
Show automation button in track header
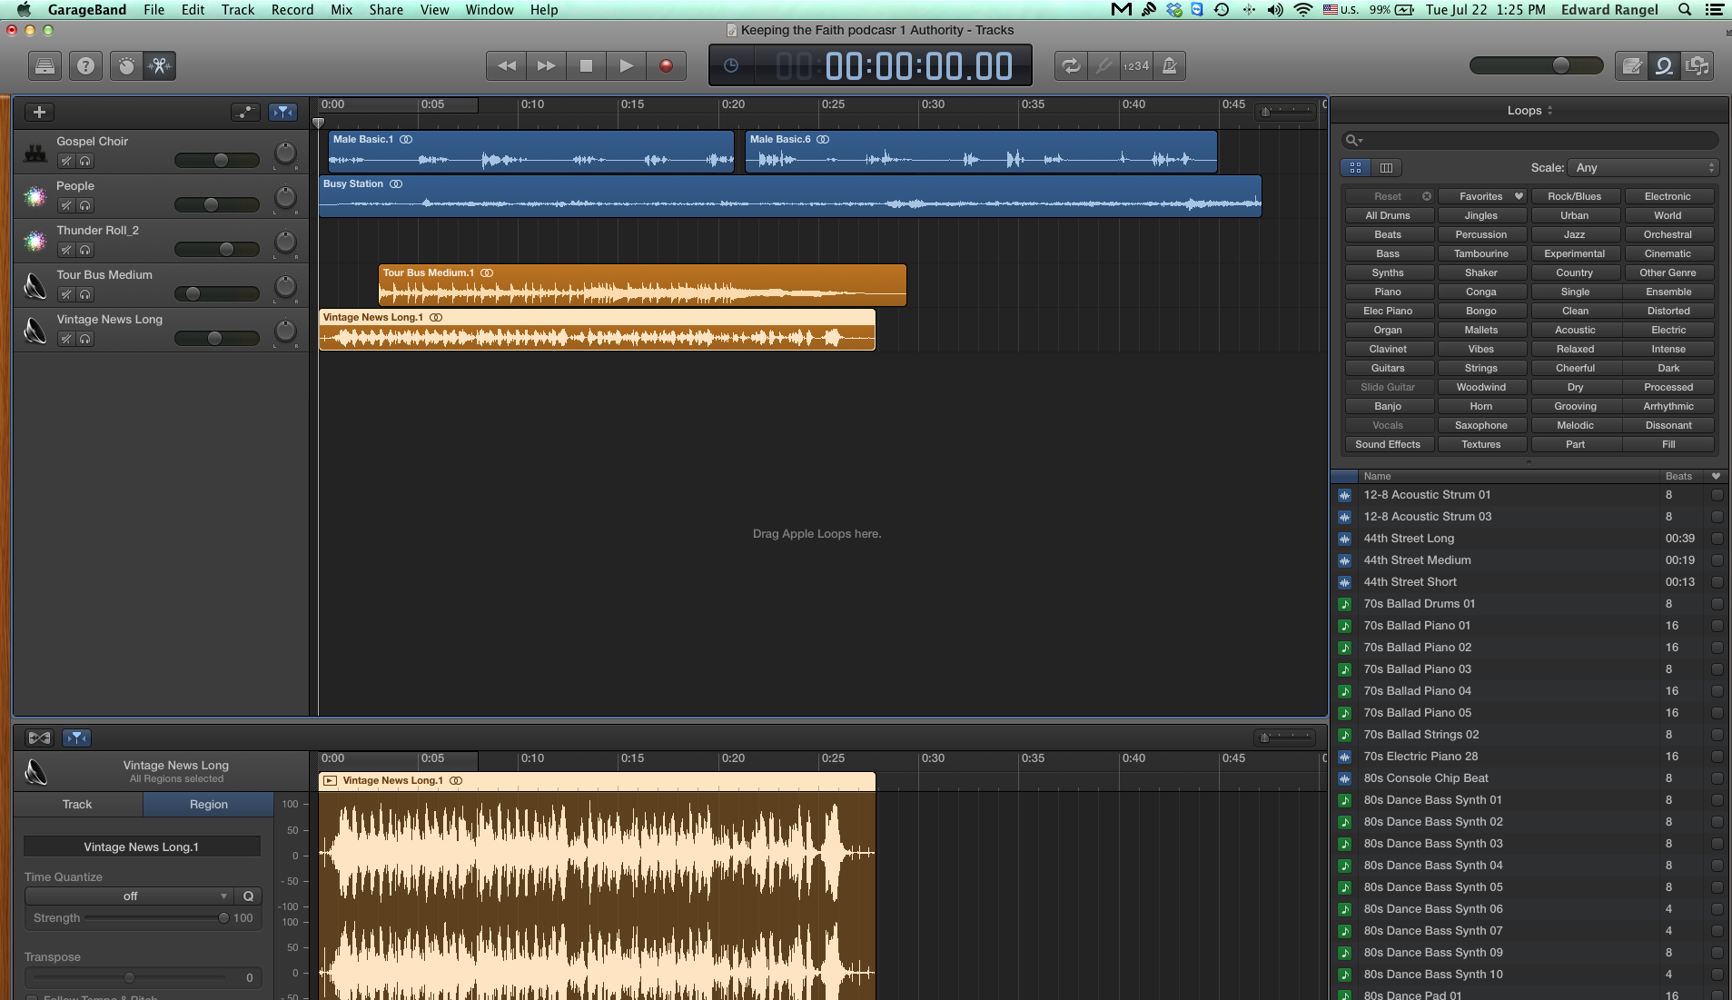[x=245, y=112]
